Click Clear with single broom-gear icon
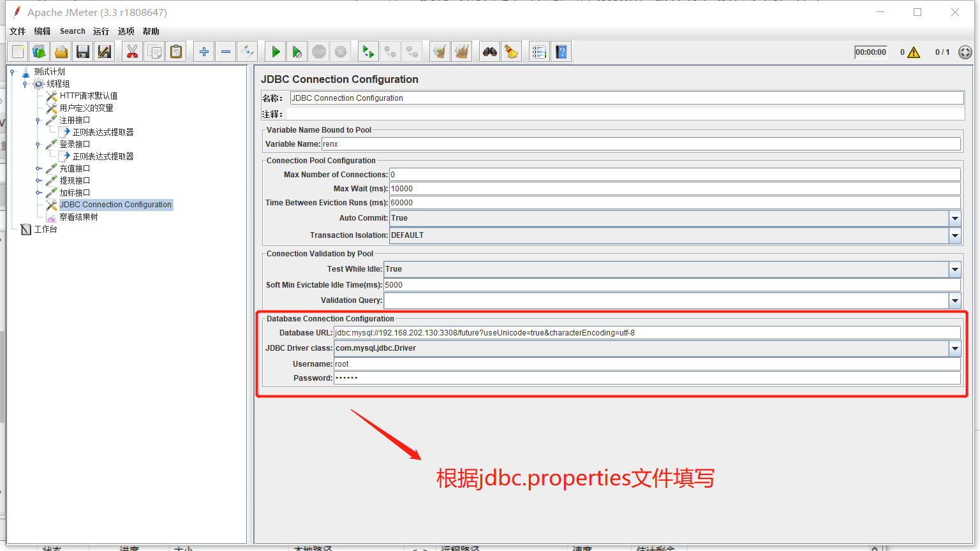This screenshot has height=551, width=980. coord(439,52)
